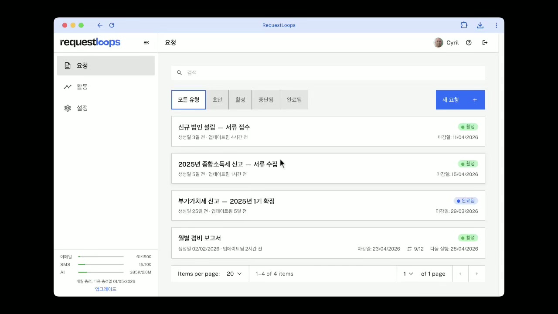This screenshot has width=558, height=314.
Task: Click the browser back arrow
Action: (x=100, y=25)
